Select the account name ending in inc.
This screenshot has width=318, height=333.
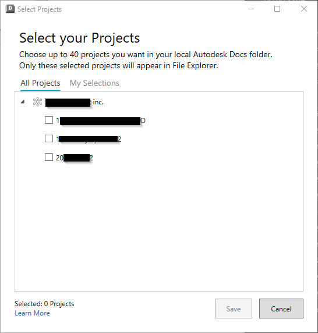click(x=75, y=102)
